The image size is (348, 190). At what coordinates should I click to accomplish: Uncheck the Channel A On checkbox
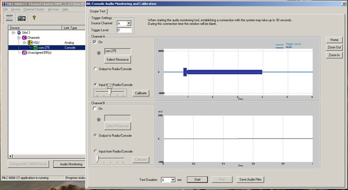95,42
